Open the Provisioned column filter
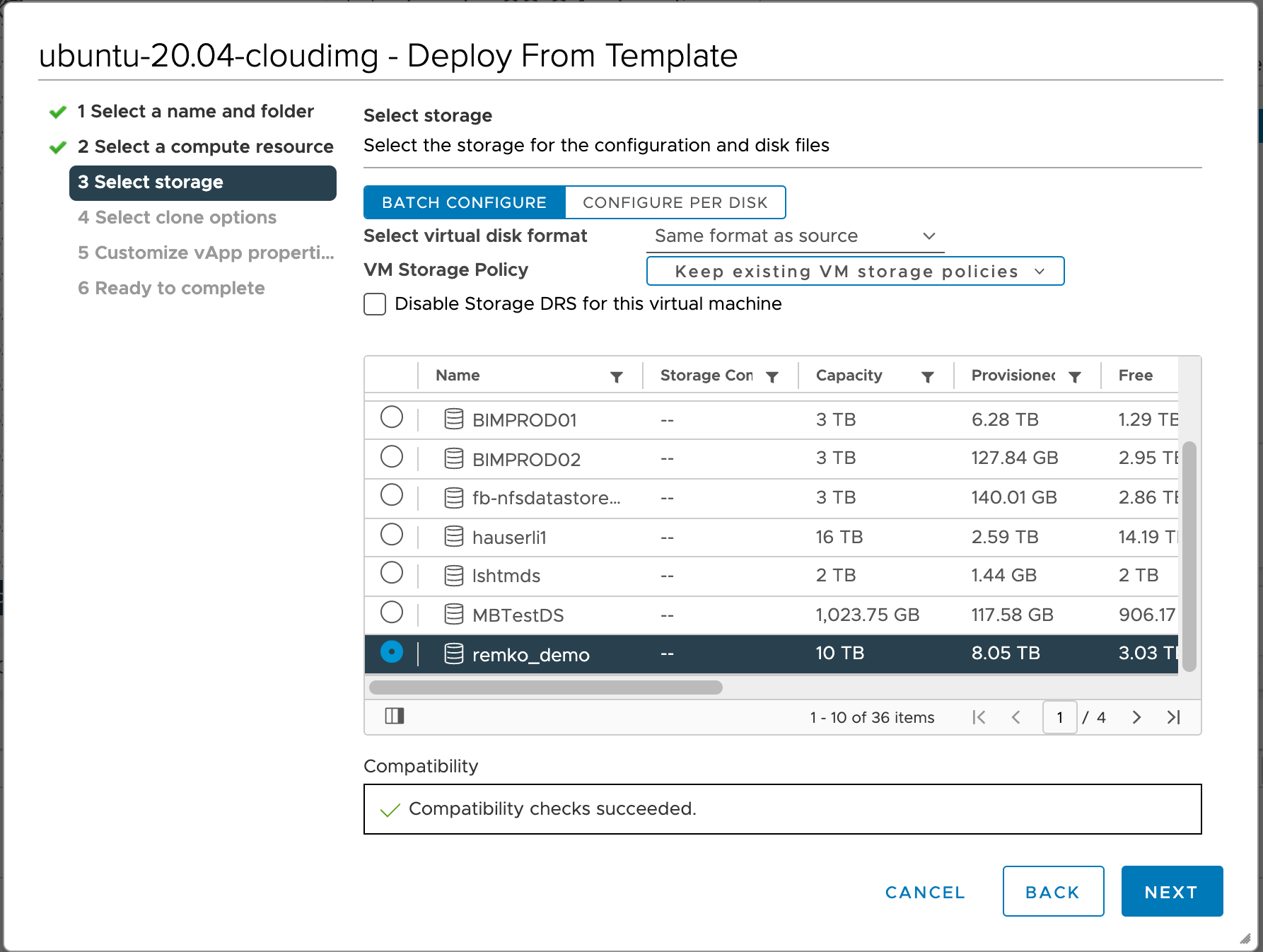This screenshot has height=952, width=1263. pos(1075,376)
